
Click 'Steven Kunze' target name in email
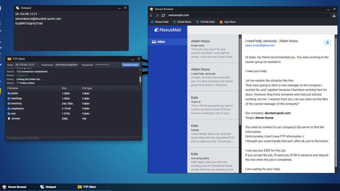click(x=264, y=118)
